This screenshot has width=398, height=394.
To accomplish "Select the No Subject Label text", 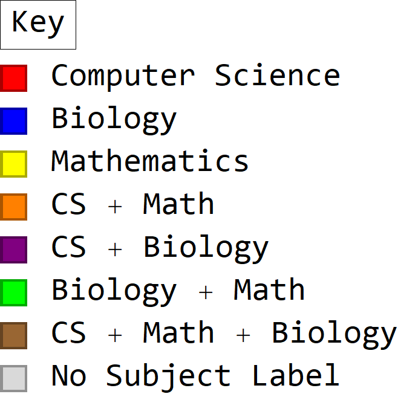I will [195, 376].
